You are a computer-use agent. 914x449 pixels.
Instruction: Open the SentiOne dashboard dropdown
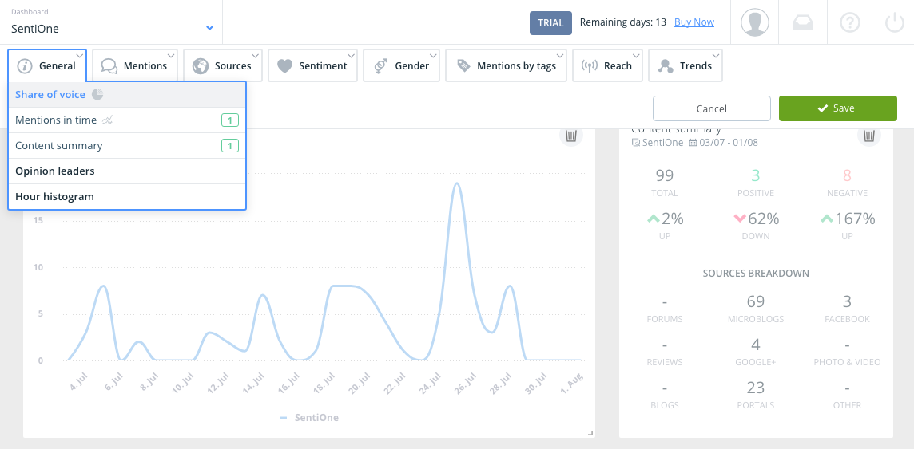[112, 22]
